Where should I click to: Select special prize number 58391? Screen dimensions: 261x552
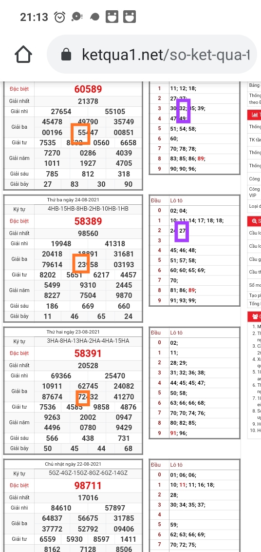coord(88,353)
